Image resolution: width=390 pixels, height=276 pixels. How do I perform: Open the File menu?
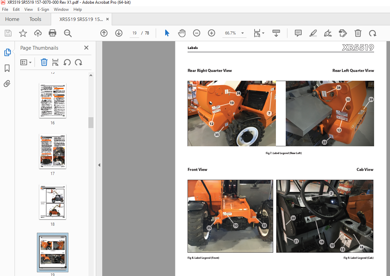(x=5, y=9)
